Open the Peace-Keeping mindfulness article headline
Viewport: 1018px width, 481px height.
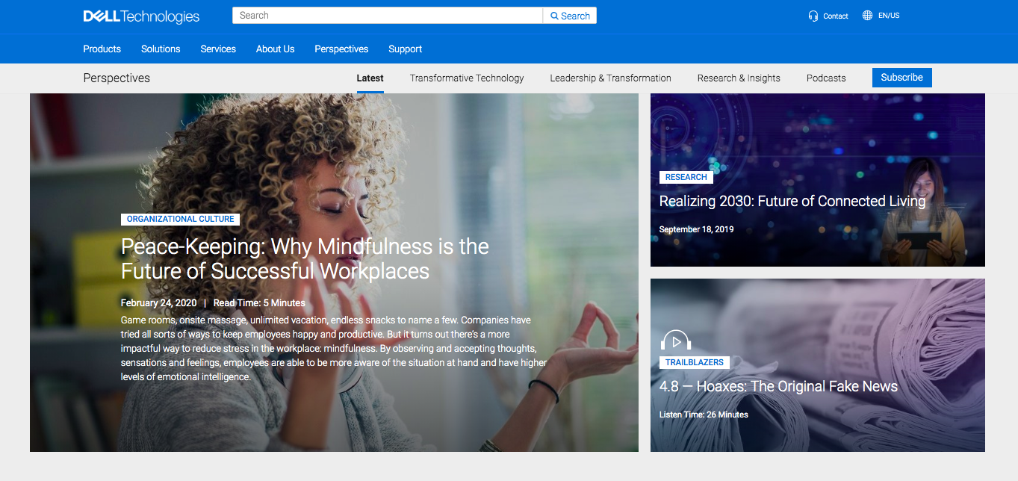click(305, 258)
